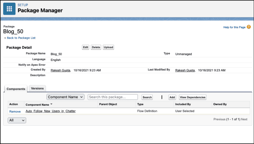
Task: Select the Unmanaged type value
Action: pos(183,54)
